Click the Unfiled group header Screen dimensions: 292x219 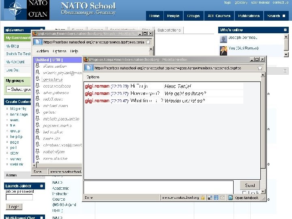[x=57, y=60]
